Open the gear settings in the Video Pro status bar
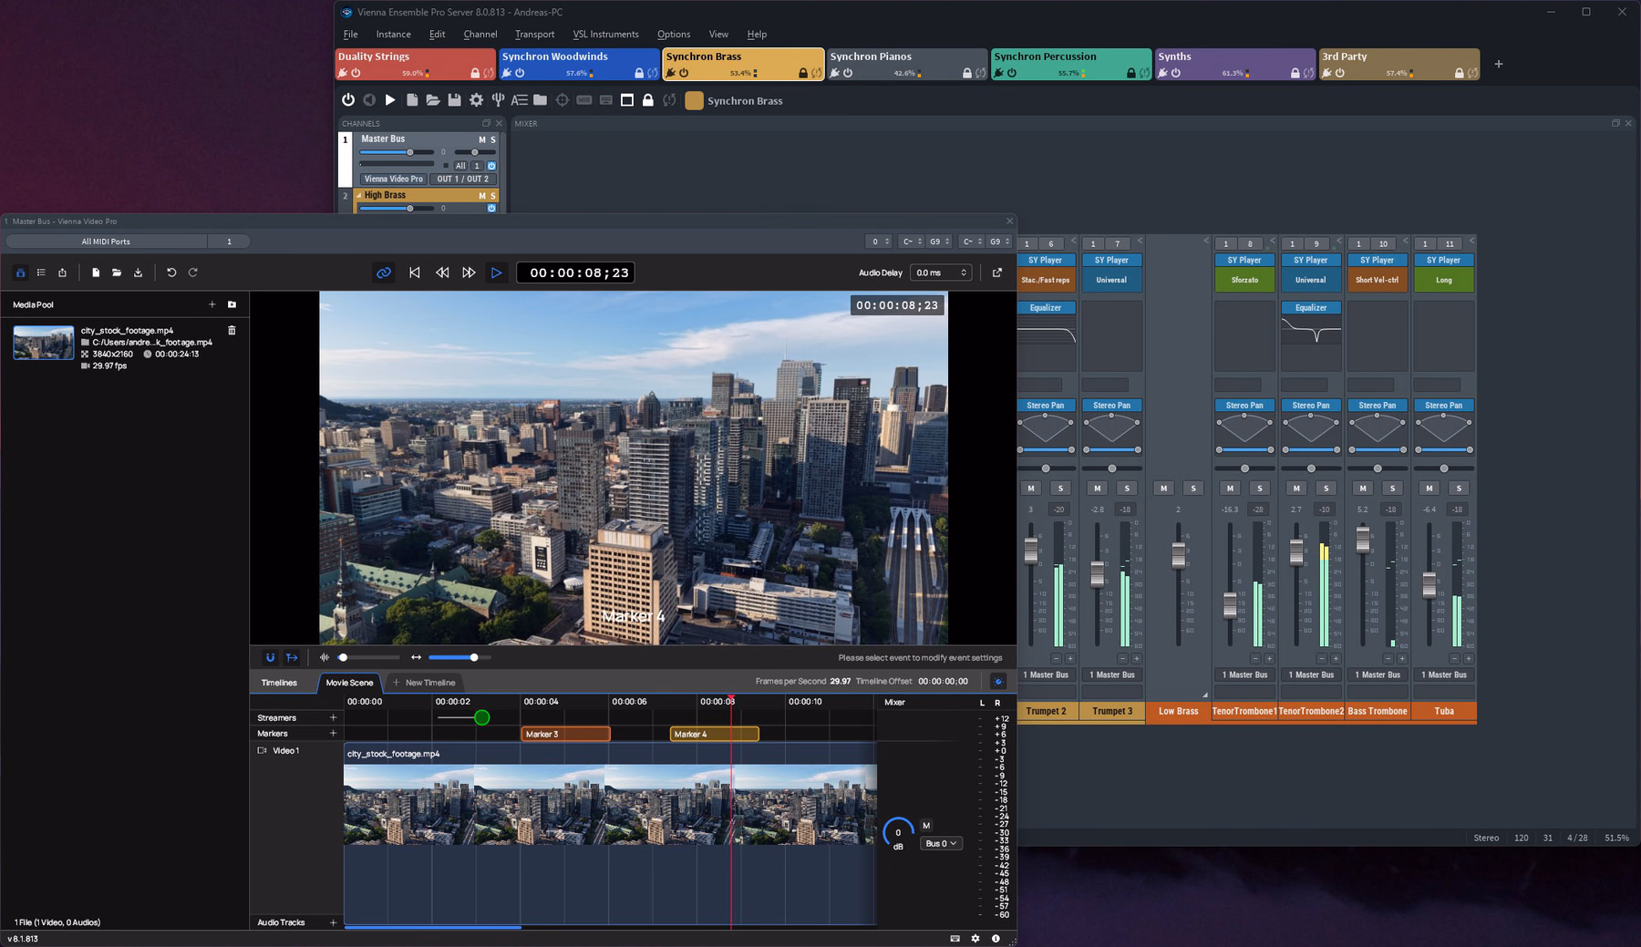This screenshot has width=1641, height=947. coord(975,939)
